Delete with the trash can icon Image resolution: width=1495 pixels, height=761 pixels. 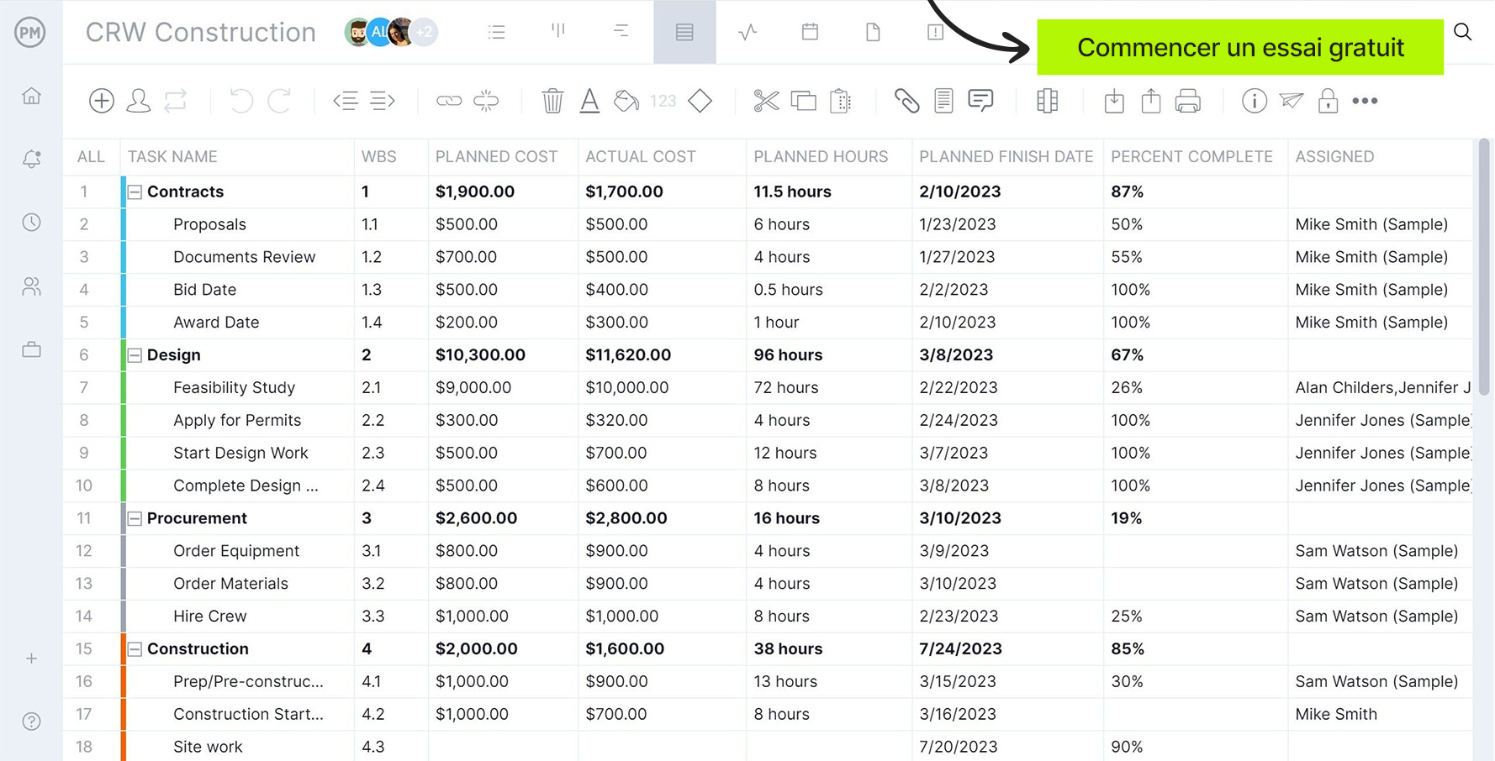pos(552,101)
